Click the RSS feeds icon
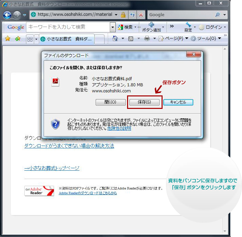 131,38
